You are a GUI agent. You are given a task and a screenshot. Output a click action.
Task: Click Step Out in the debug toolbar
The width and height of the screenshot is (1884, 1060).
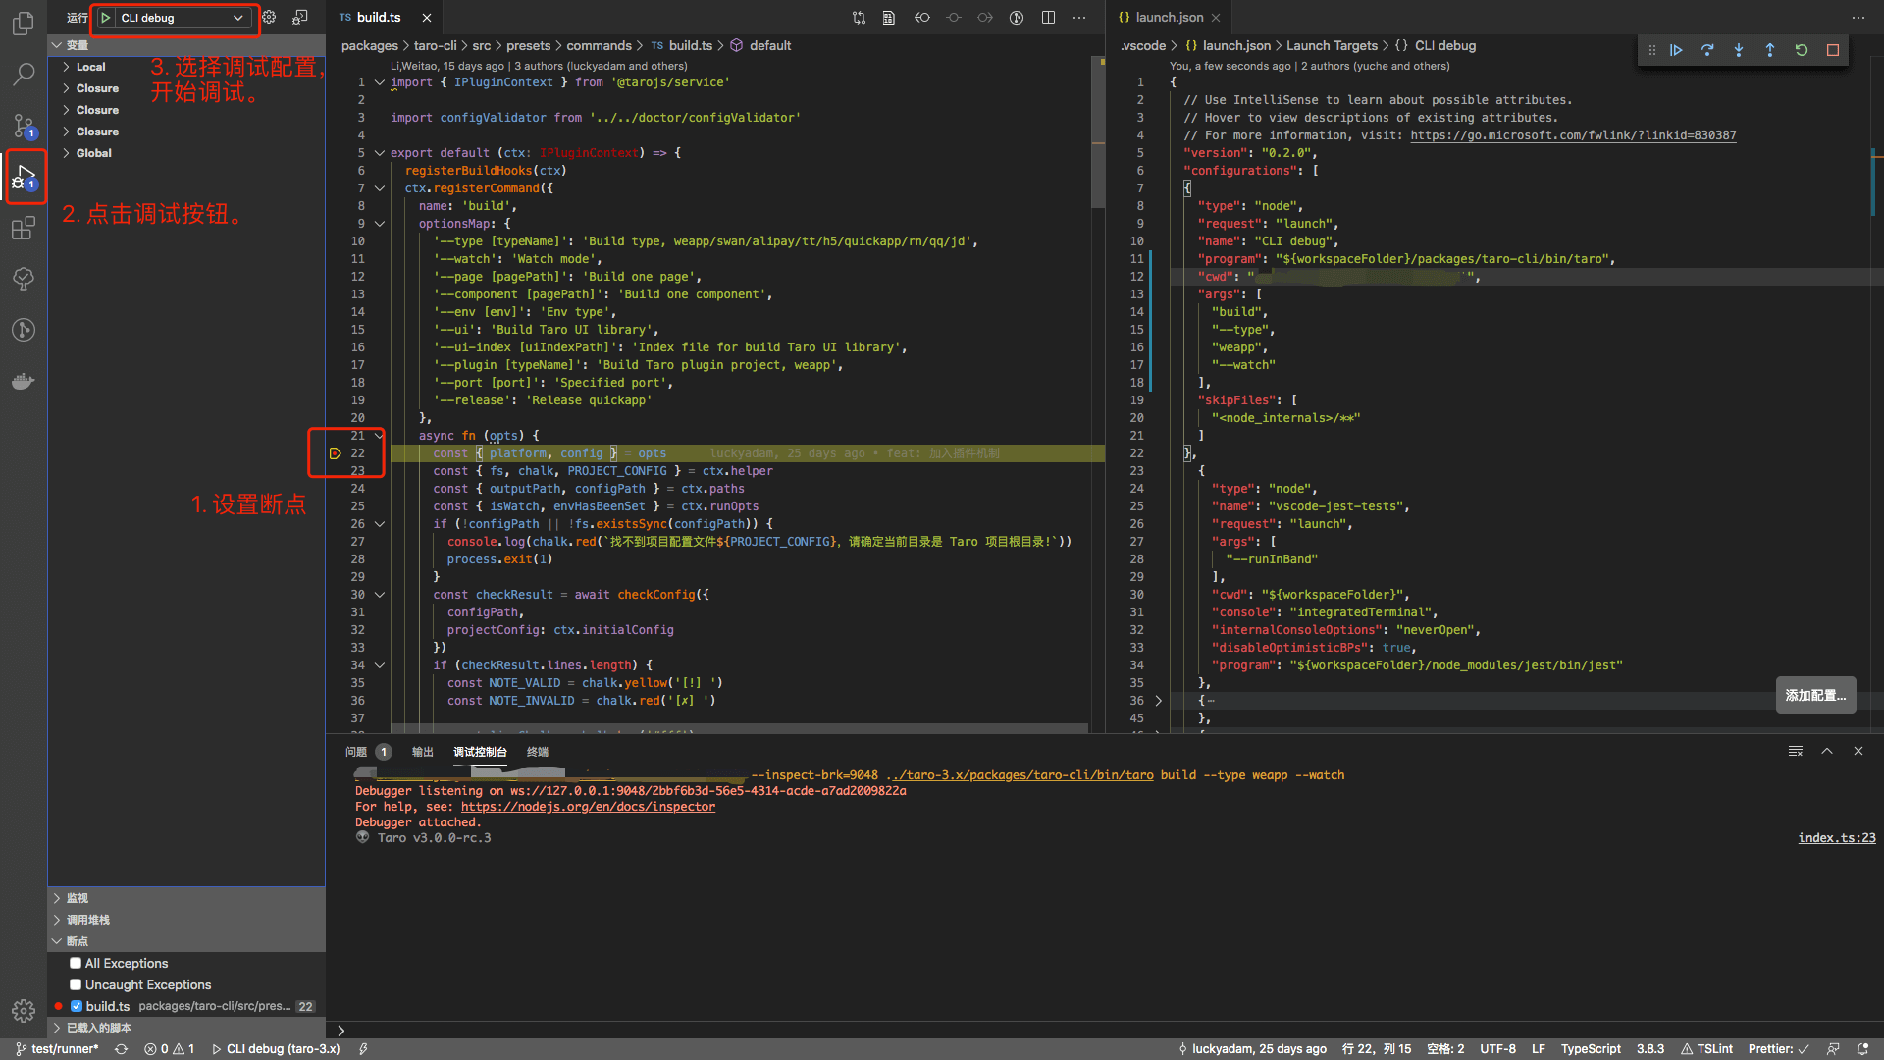pos(1770,50)
